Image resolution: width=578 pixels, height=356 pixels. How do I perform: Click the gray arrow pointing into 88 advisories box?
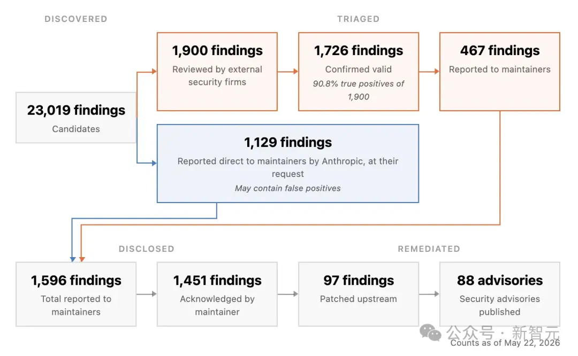click(x=429, y=294)
